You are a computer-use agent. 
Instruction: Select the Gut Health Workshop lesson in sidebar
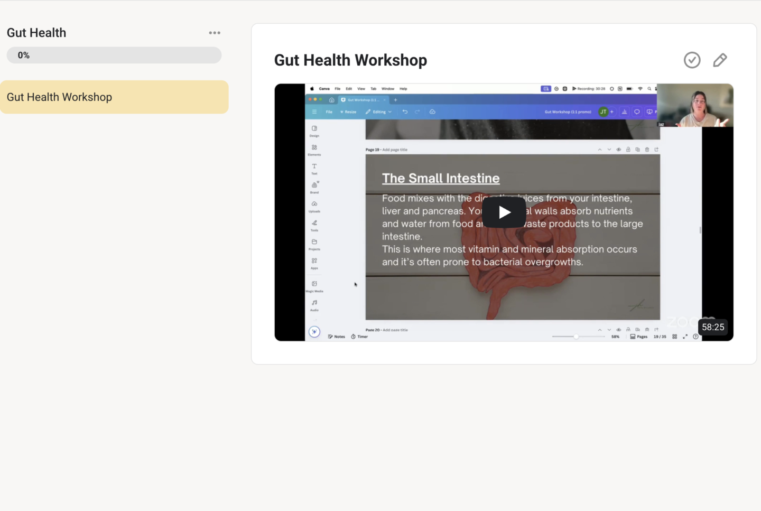point(114,97)
